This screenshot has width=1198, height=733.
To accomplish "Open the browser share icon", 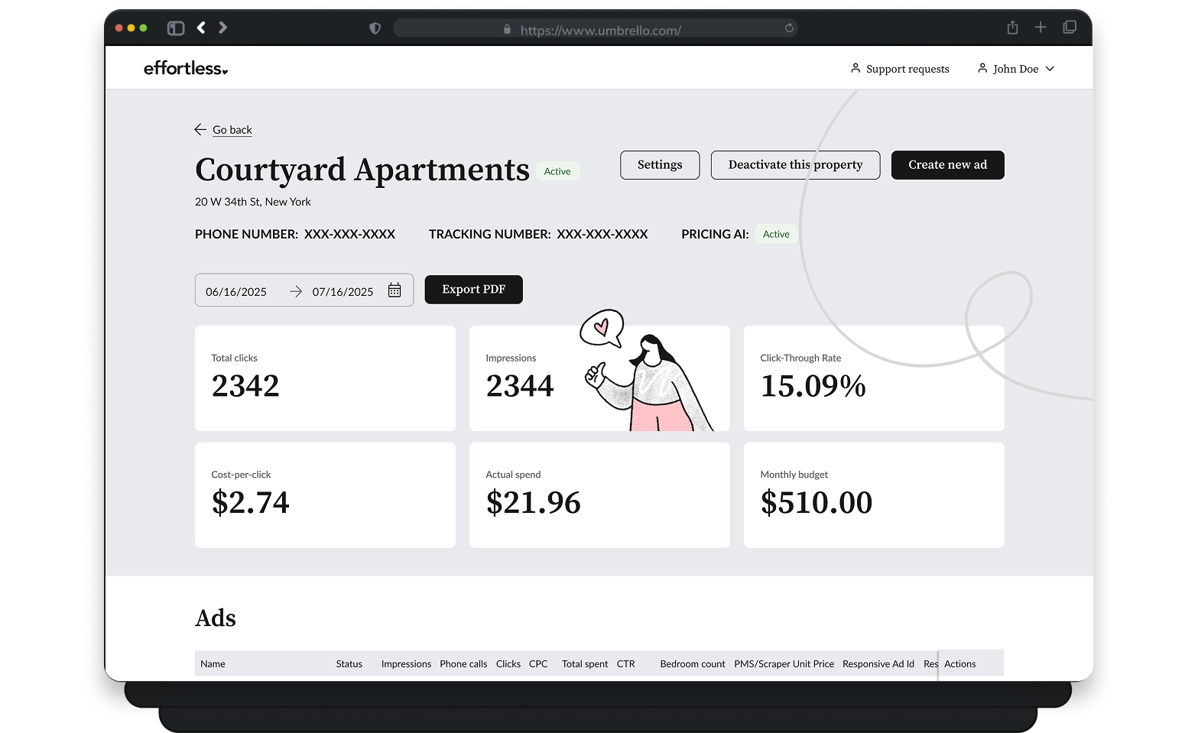I will click(x=1012, y=28).
